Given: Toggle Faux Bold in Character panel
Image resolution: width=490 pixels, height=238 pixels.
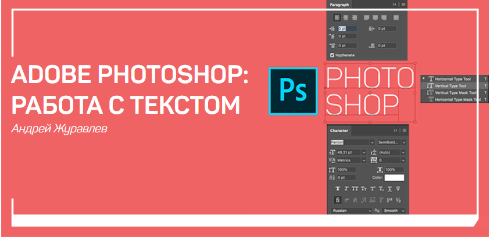Looking at the screenshot, I should click(337, 188).
